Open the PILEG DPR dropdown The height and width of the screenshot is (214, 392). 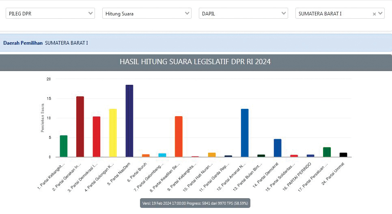point(51,13)
